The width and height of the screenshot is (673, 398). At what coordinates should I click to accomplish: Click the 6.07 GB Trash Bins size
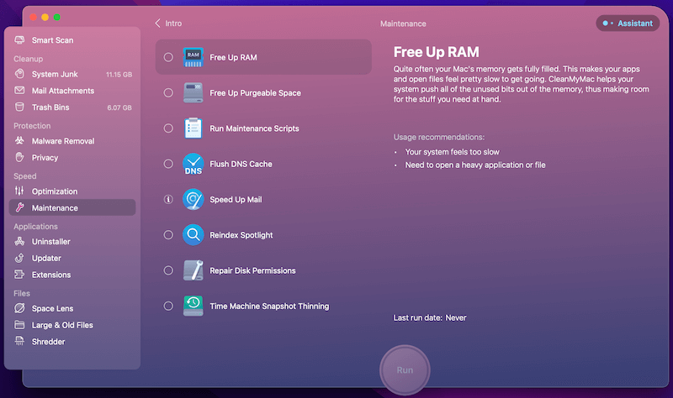coord(119,107)
